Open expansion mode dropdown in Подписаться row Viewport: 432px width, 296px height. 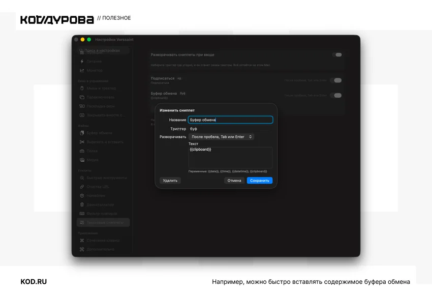tap(305, 80)
